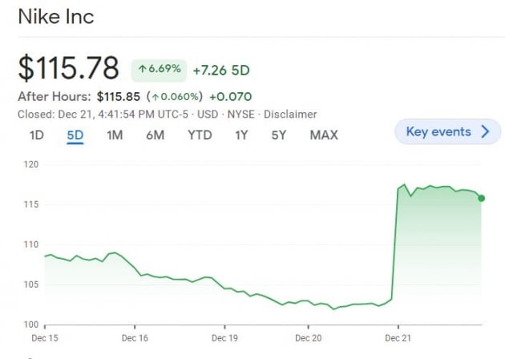Select the 5D time range tab
This screenshot has height=359, width=505.
[x=75, y=135]
